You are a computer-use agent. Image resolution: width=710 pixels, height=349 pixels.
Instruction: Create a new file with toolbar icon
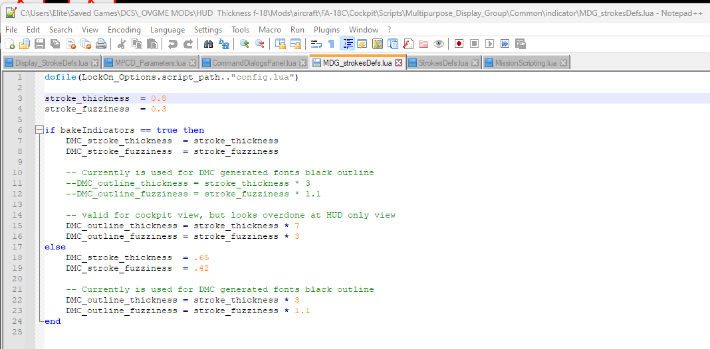coord(9,44)
